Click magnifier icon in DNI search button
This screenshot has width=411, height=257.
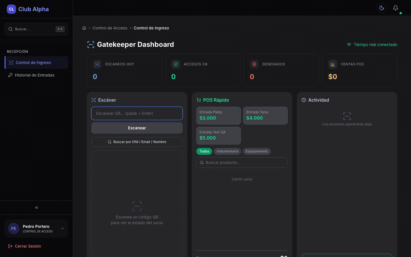click(x=109, y=142)
